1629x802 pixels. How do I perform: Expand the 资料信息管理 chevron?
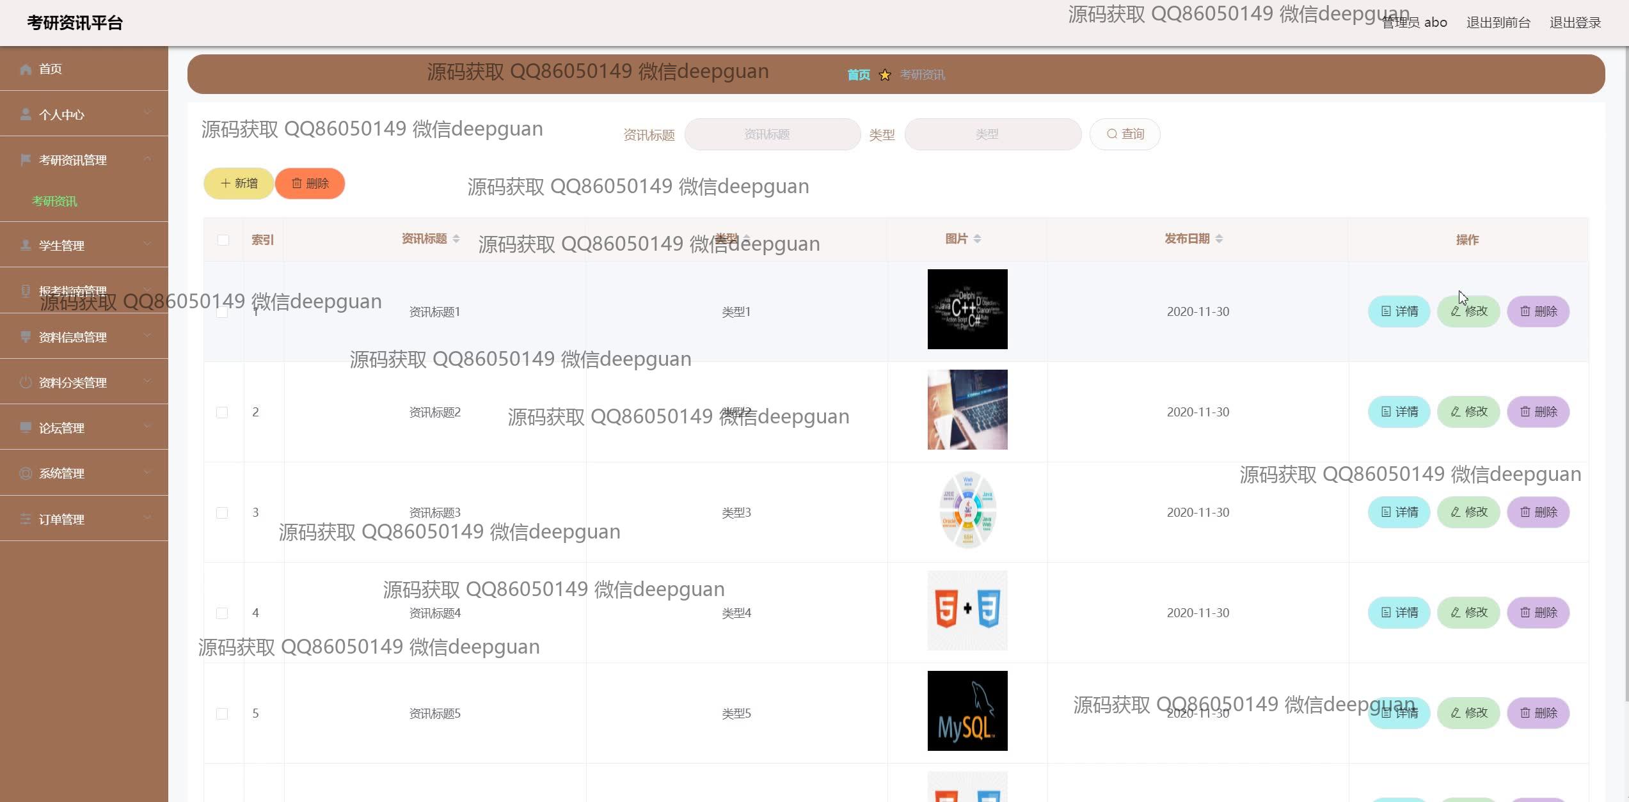[147, 336]
